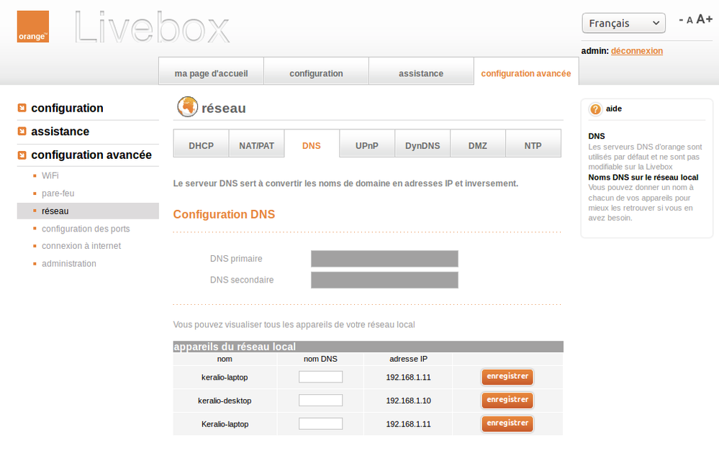Click arrow icon beside sidebar assistance
The height and width of the screenshot is (453, 719).
(x=22, y=132)
